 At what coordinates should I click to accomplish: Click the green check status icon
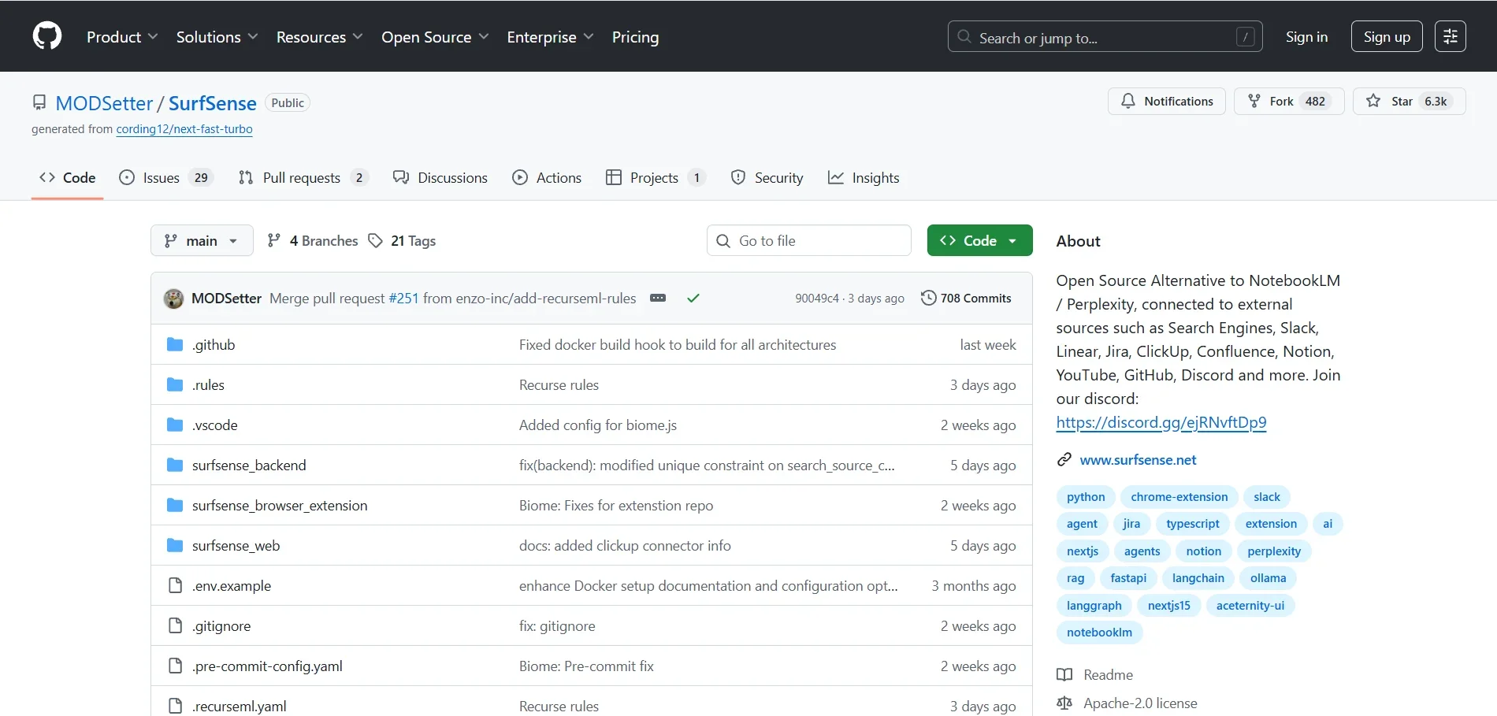pyautogui.click(x=693, y=299)
